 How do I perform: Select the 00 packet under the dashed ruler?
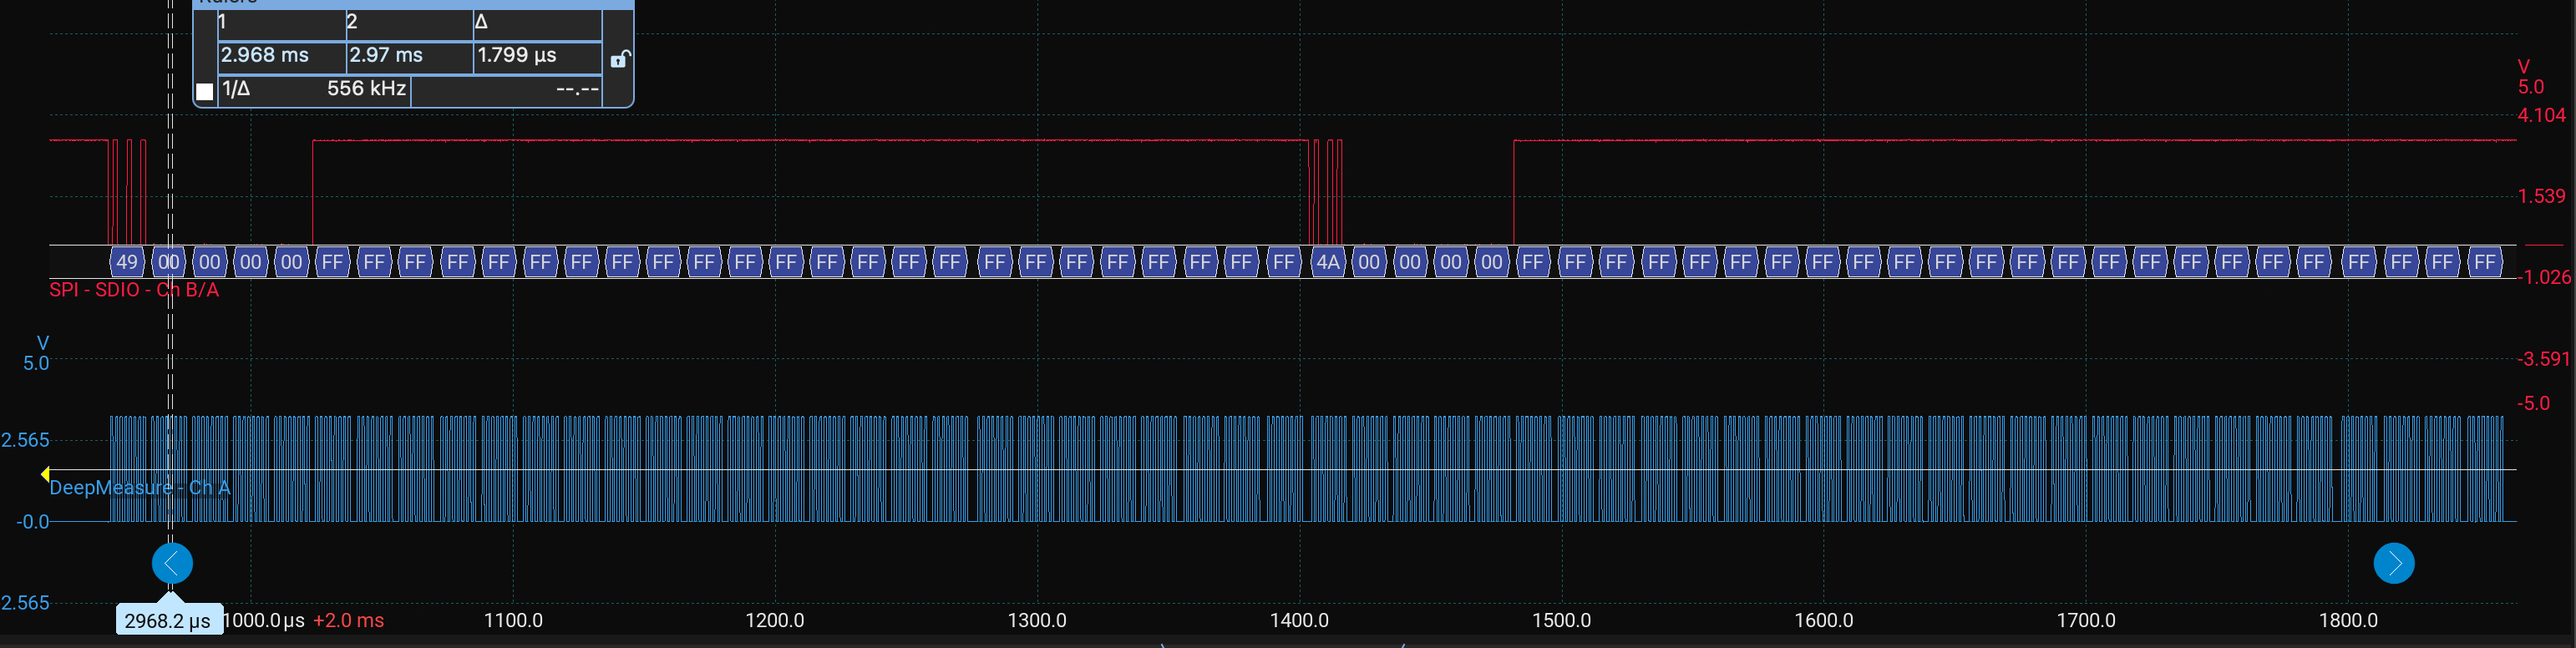[x=169, y=262]
